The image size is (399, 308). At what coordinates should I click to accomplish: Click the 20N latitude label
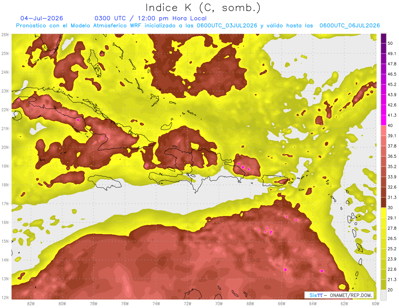(5, 147)
